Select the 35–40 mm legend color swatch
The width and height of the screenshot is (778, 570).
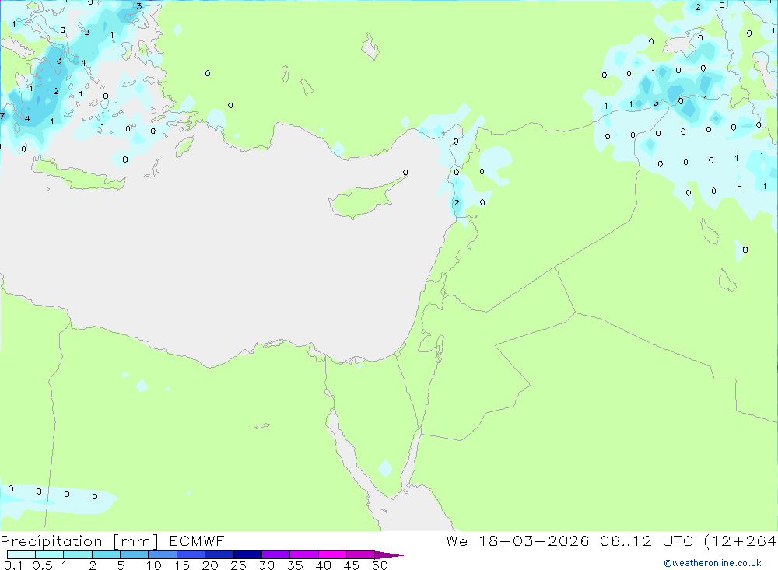tap(304, 554)
